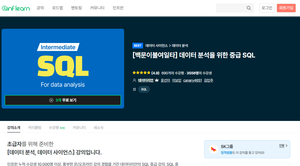
Task: Switch to the 커리큘럼 tab
Action: [x=34, y=128]
